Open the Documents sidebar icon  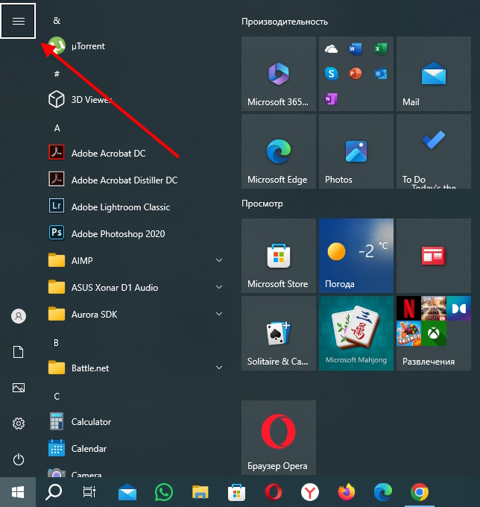(x=19, y=352)
